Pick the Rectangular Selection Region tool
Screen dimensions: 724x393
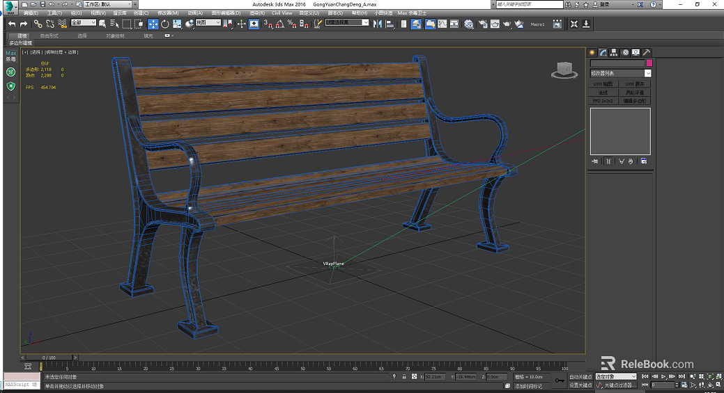click(x=127, y=24)
